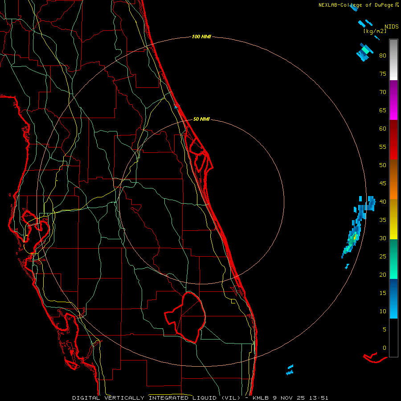
Task: Click the yellow-green core of the eastern echo band
Action: pos(355,237)
